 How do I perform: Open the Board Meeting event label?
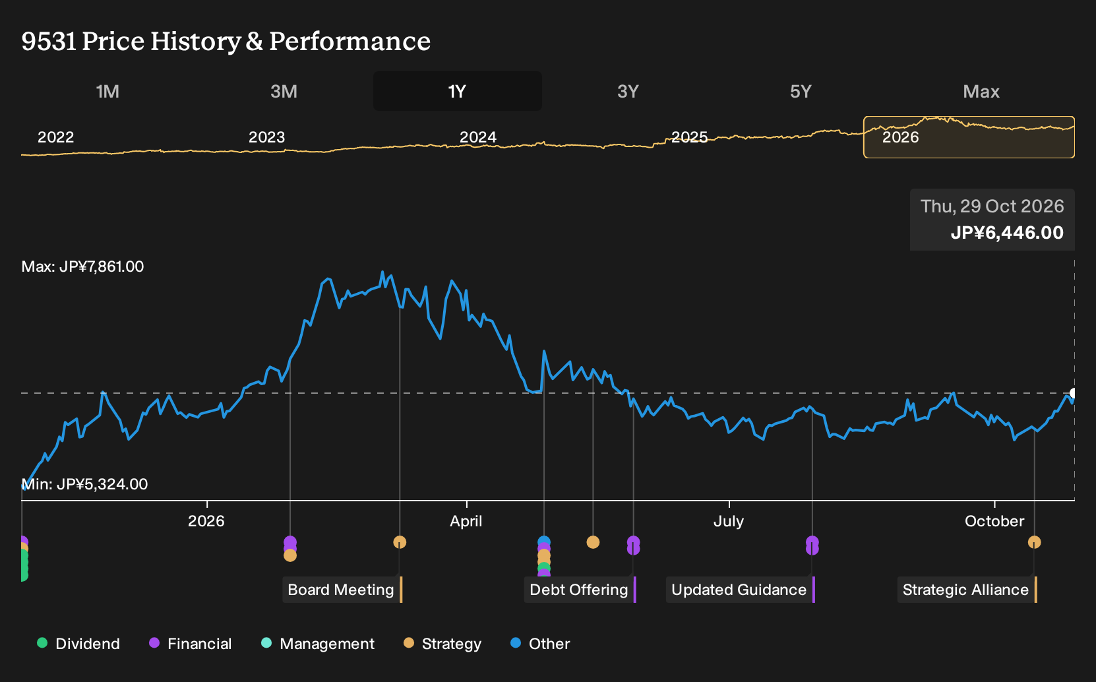(342, 590)
